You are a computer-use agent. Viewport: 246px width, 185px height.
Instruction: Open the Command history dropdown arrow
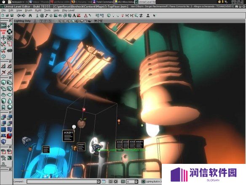pos(99,182)
